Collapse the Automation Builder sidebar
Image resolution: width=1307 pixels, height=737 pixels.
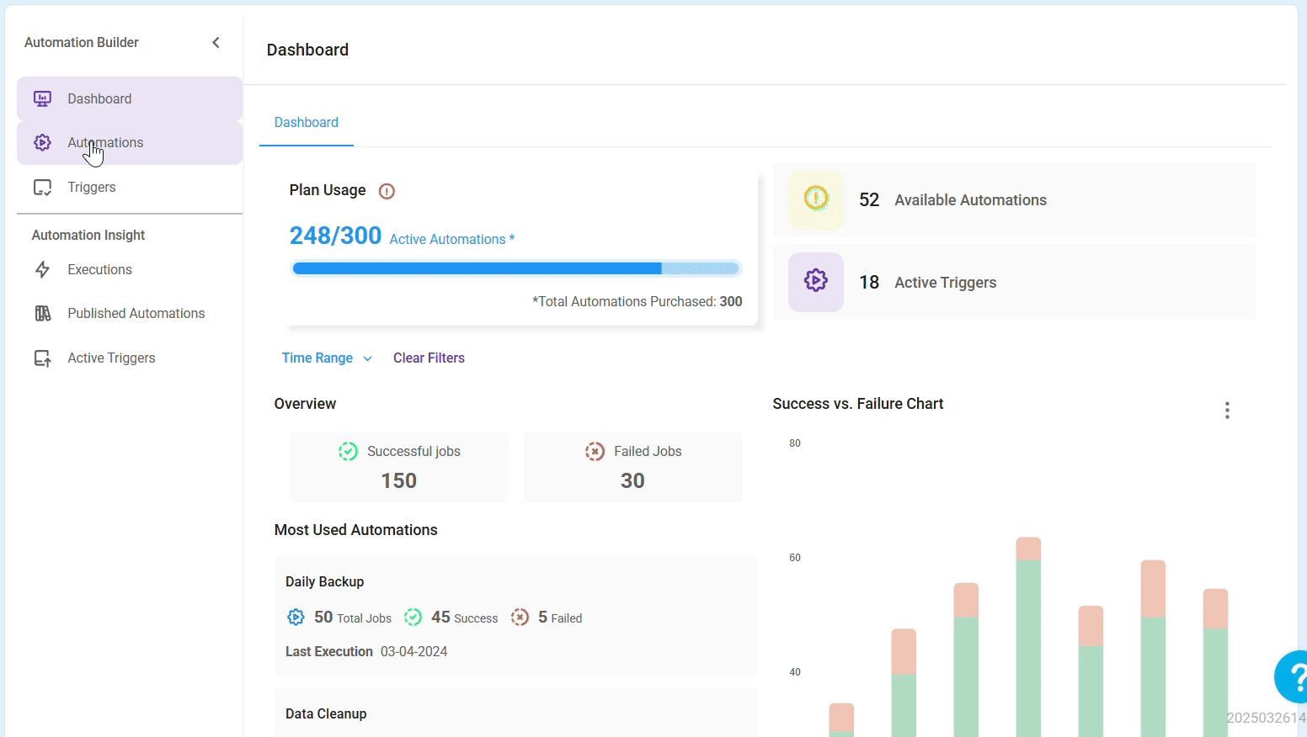216,42
